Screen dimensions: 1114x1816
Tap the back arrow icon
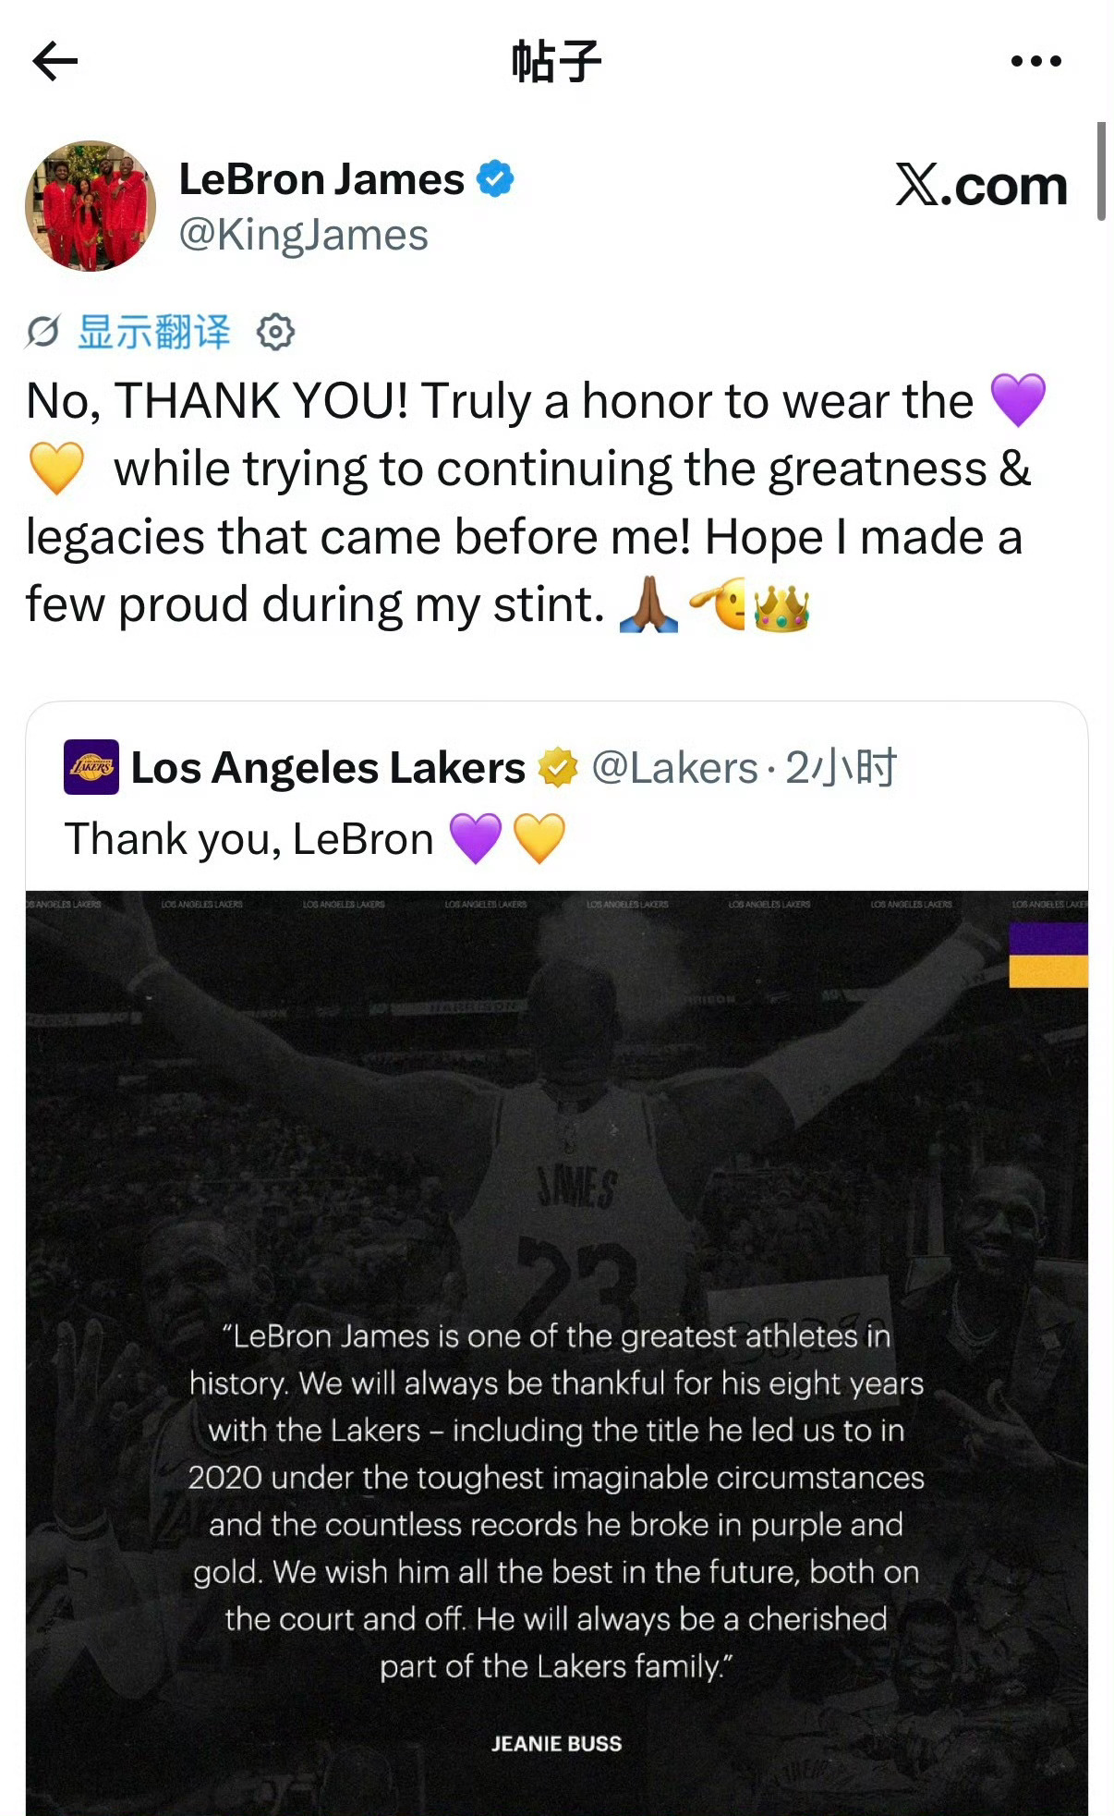[54, 62]
